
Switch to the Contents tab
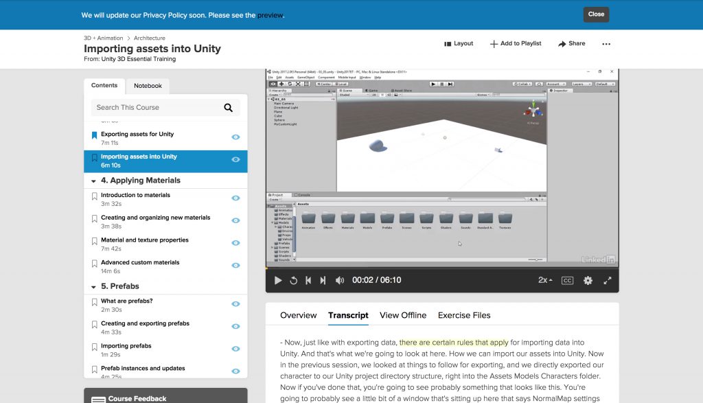(104, 86)
